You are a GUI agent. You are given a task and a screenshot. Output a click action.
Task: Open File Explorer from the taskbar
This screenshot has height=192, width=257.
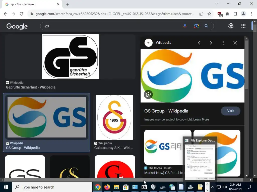(x=116, y=187)
